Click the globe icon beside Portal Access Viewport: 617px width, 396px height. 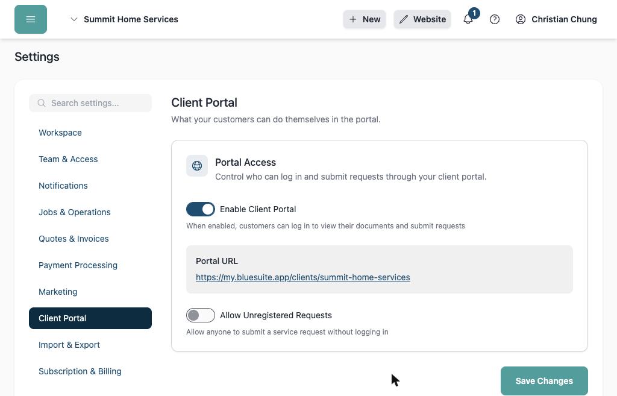[x=197, y=166]
